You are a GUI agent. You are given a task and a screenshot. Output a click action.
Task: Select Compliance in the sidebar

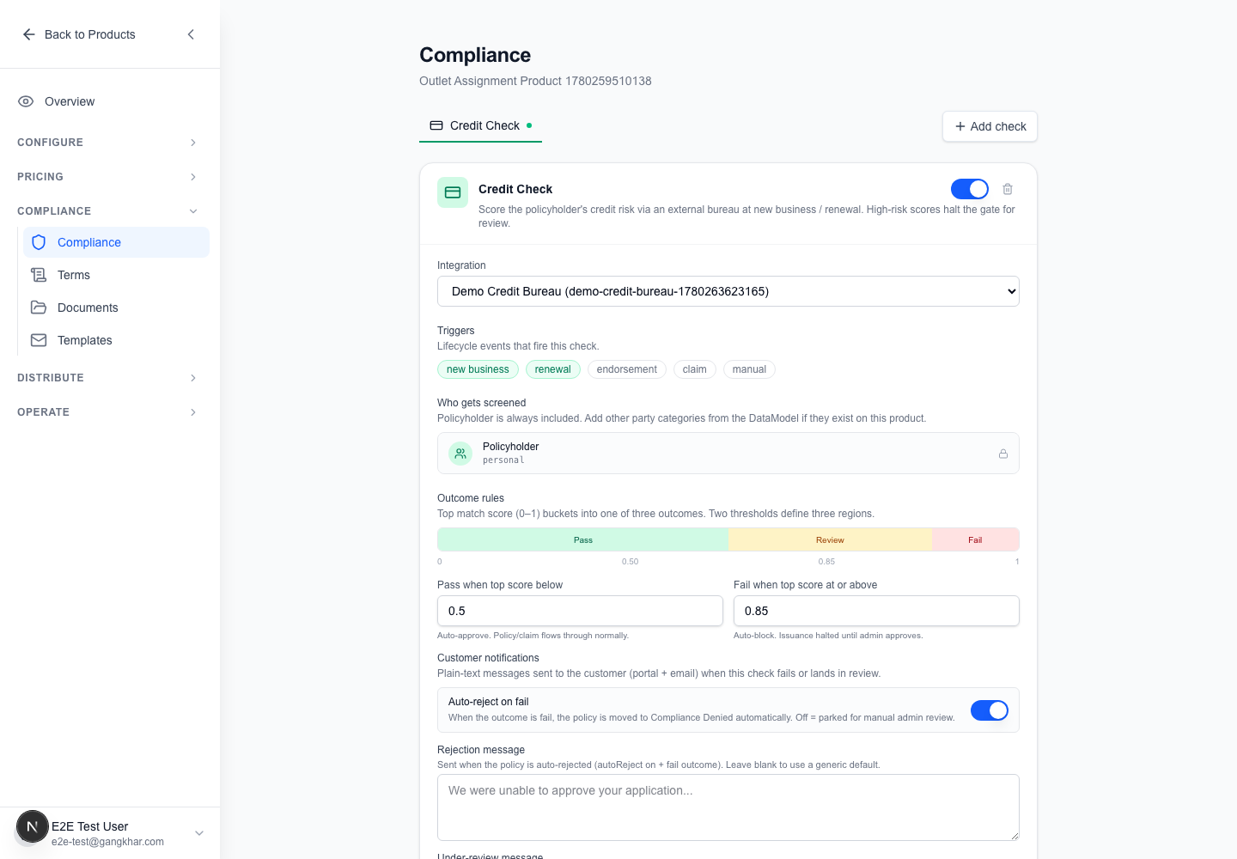pos(116,242)
